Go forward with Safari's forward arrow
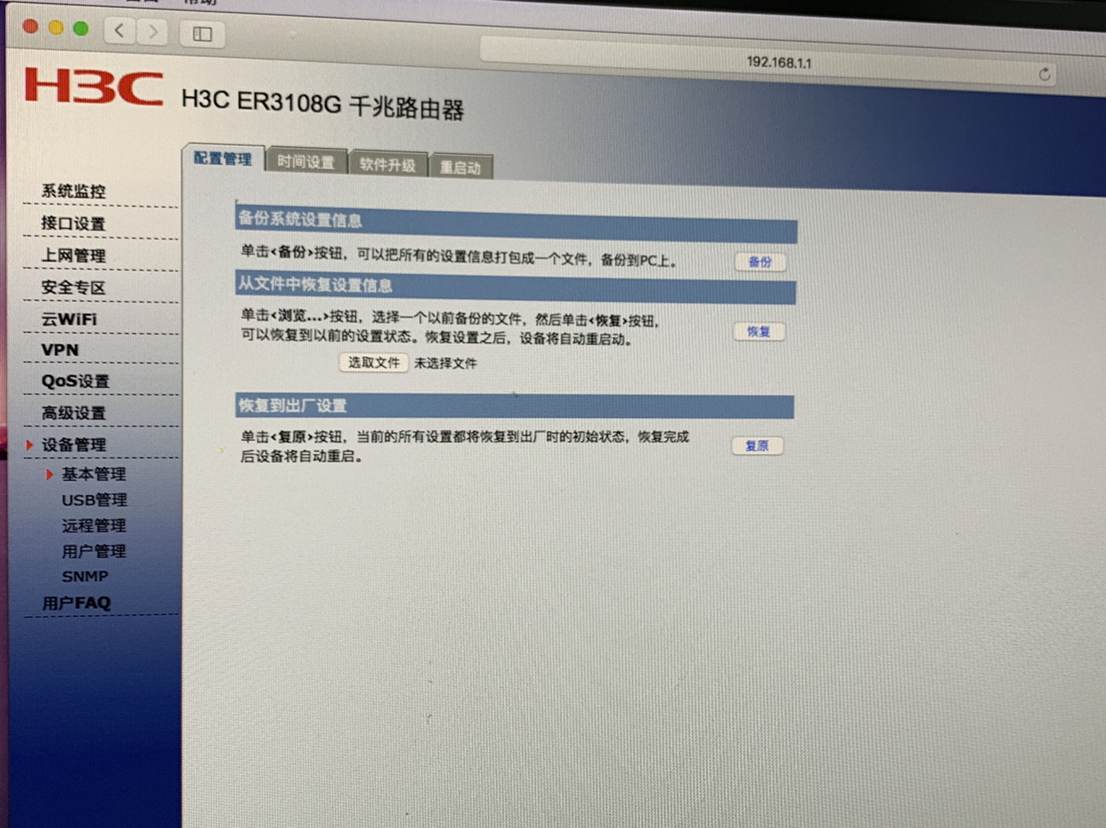Screen dimensions: 1106x828 click(x=152, y=32)
